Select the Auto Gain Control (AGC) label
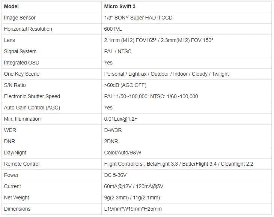Viewport: 274px width, 217px height. pos(32,108)
